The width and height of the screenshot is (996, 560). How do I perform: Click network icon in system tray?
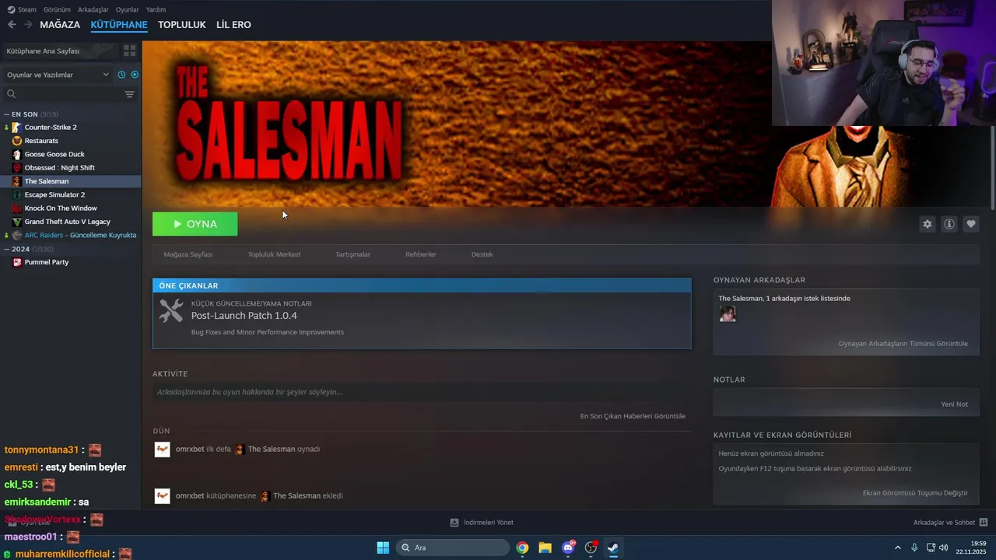pos(930,548)
